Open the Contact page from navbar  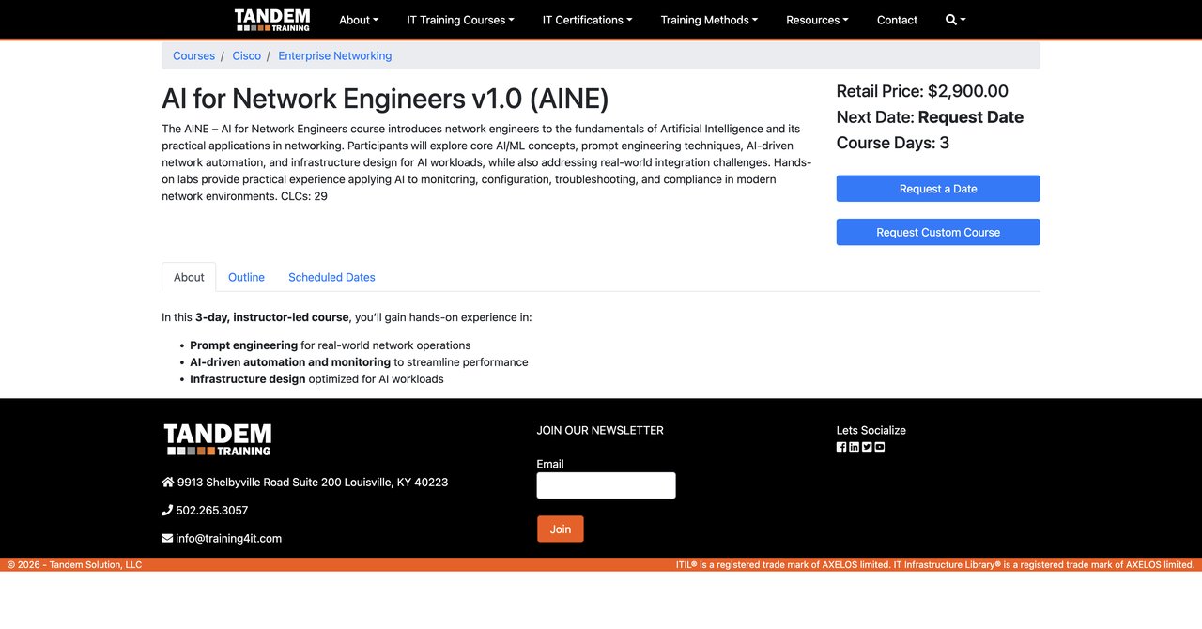897,20
